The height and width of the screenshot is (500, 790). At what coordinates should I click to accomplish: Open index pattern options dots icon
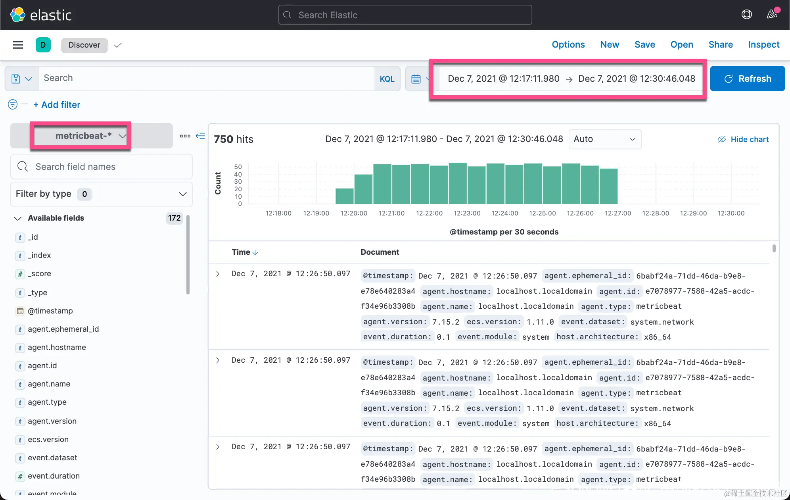pyautogui.click(x=185, y=136)
